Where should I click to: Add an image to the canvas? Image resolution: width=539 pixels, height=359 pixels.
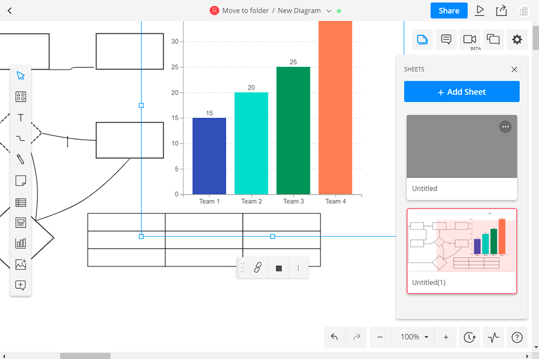pos(20,264)
